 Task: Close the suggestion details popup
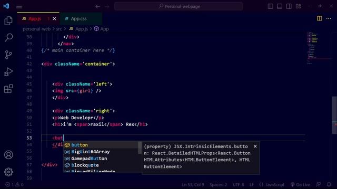pos(255,146)
